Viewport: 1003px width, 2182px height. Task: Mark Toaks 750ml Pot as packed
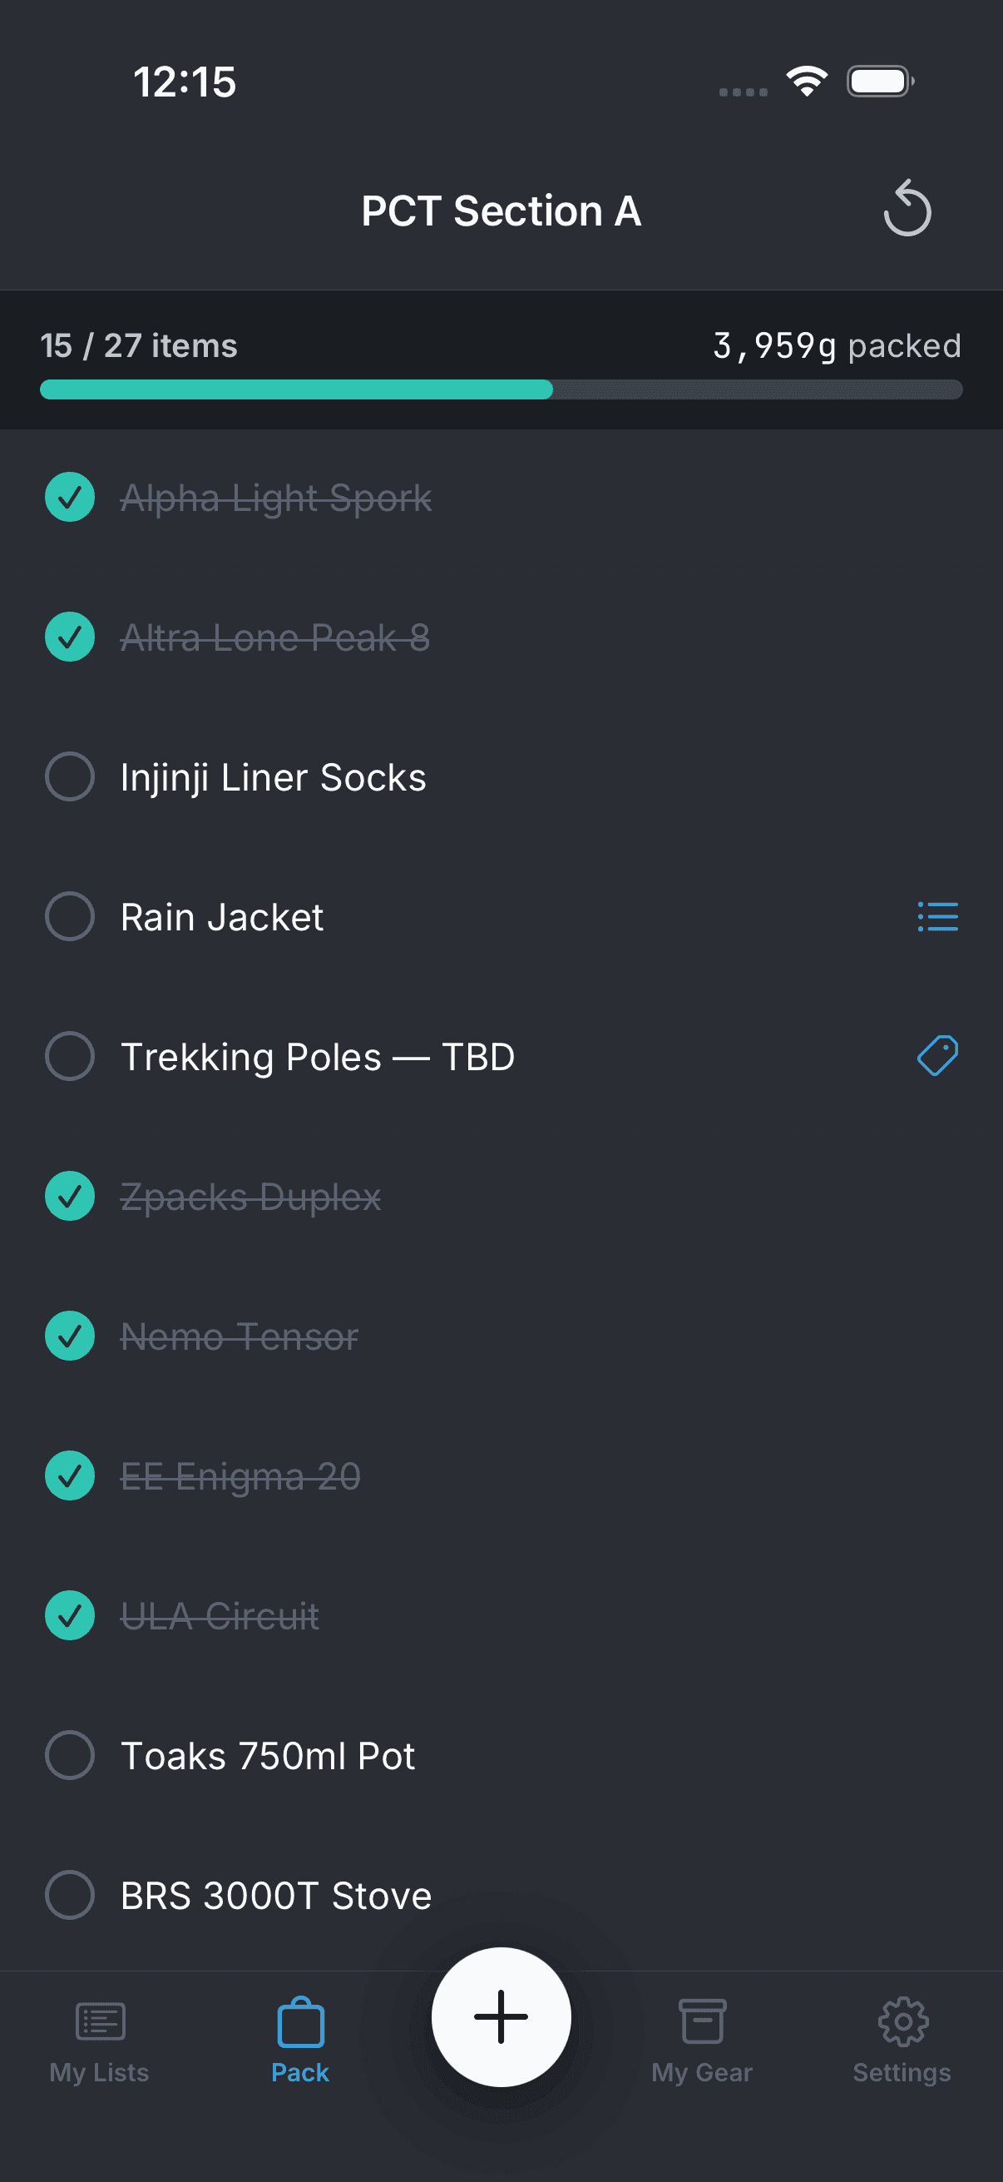tap(69, 1755)
